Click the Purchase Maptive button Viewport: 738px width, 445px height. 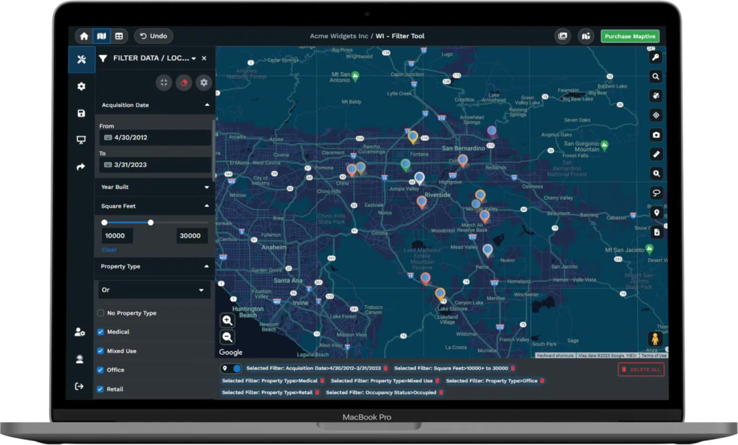coord(629,36)
